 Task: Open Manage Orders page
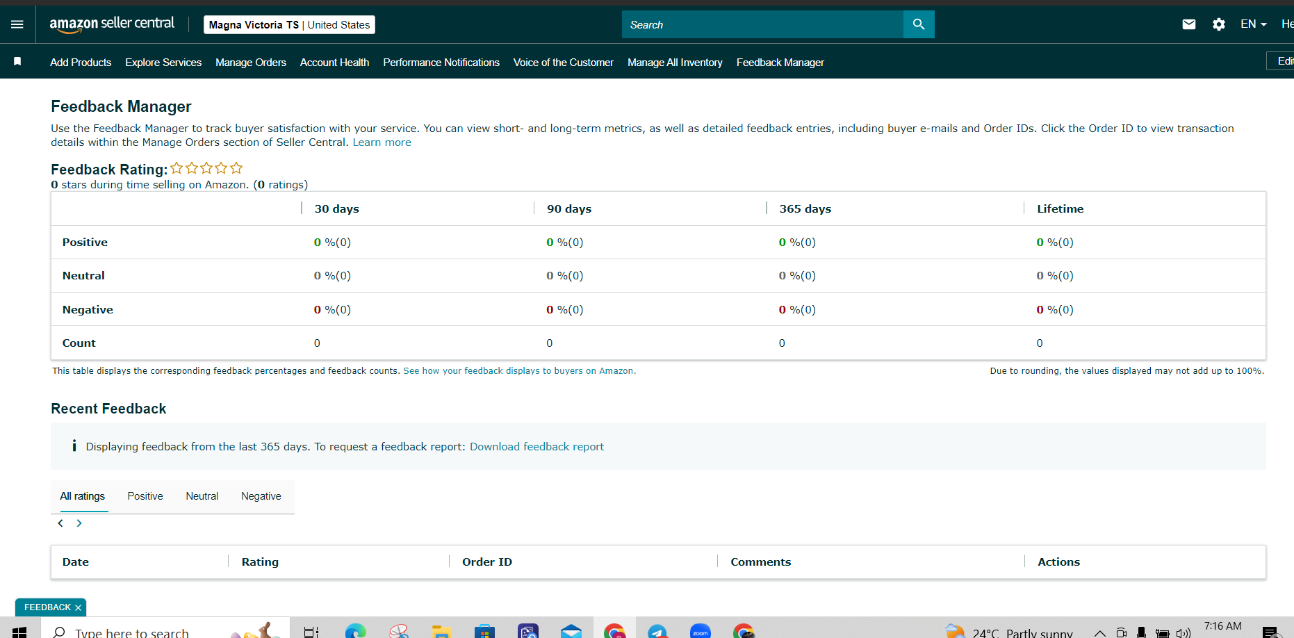click(x=251, y=63)
